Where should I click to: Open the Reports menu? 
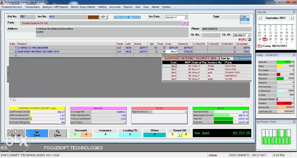coord(128,7)
